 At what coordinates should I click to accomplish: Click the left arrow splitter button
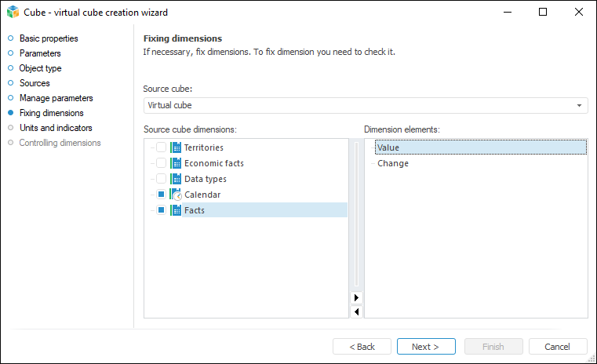pos(356,311)
